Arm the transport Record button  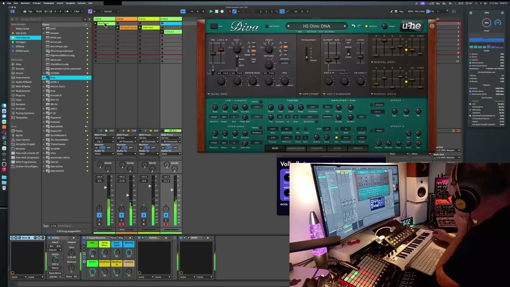pos(222,11)
